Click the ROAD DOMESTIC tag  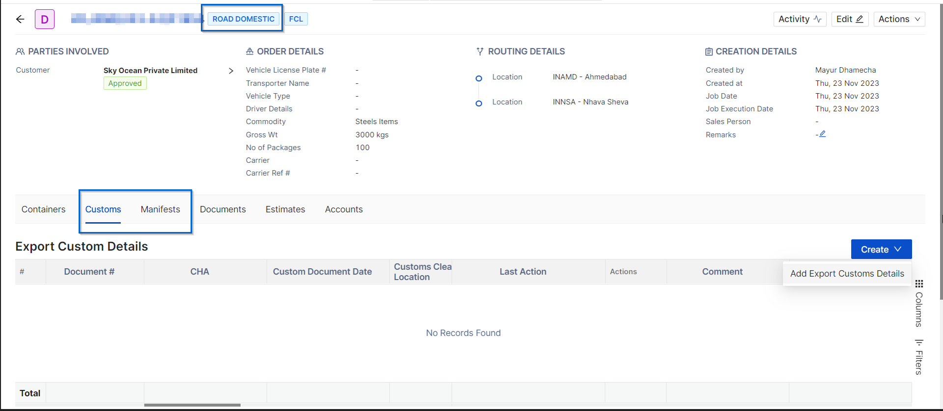click(x=243, y=19)
